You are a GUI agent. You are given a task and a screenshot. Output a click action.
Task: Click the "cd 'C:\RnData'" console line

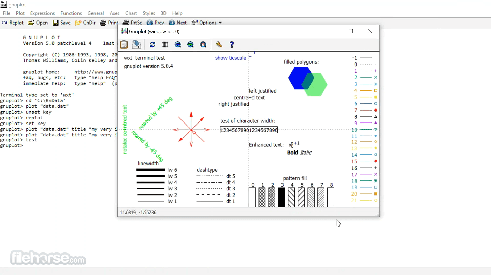[33, 101]
